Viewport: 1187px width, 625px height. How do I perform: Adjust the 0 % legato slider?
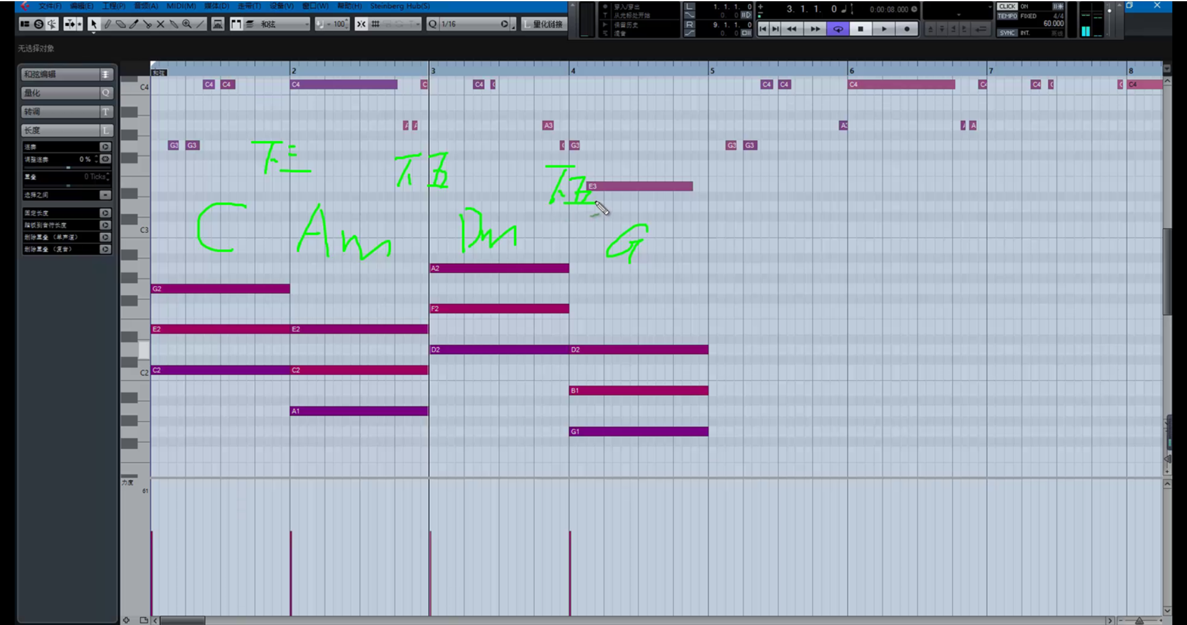pos(67,167)
